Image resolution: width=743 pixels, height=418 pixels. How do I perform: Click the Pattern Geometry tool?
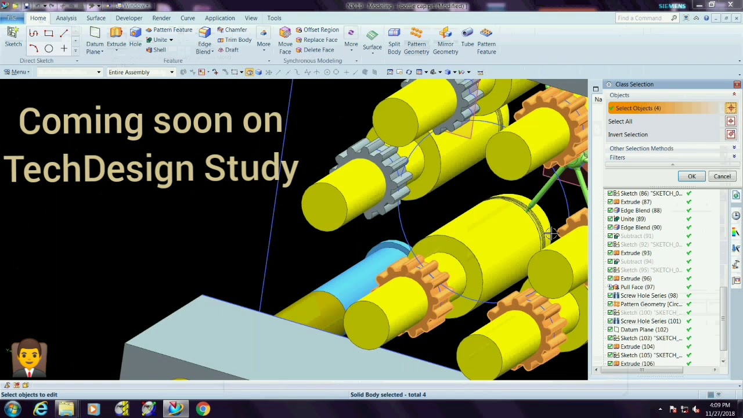[x=416, y=41]
